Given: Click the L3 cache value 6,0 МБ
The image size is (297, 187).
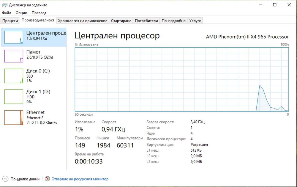Looking at the screenshot, I should [196, 162].
